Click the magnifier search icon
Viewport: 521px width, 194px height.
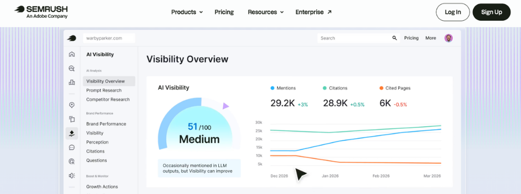click(x=394, y=38)
